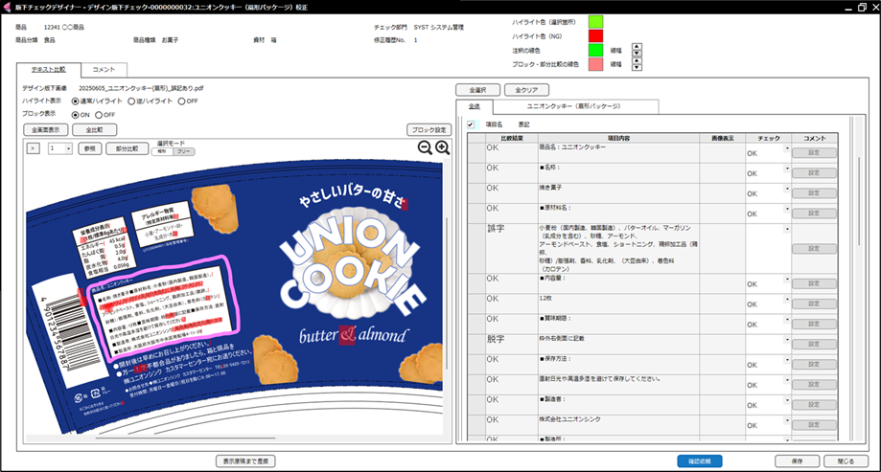This screenshot has height=472, width=881.
Task: Select 逆ハイライト highlight radio button
Action: pyautogui.click(x=131, y=101)
